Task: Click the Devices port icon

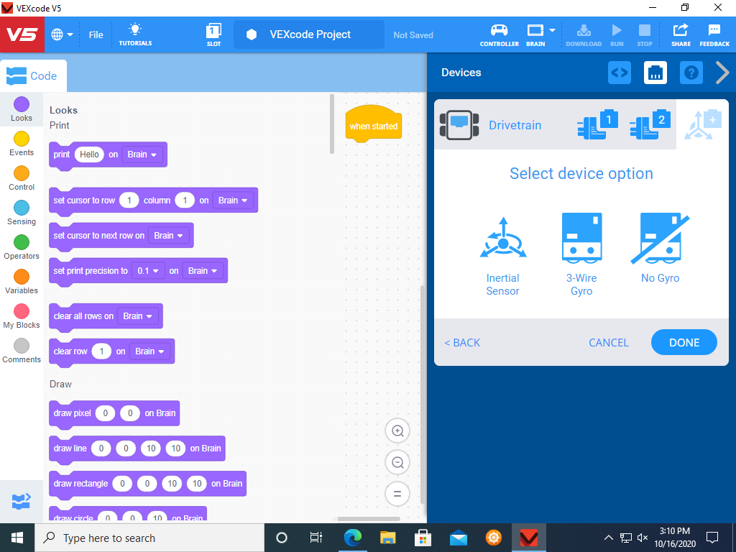Action: [x=655, y=73]
